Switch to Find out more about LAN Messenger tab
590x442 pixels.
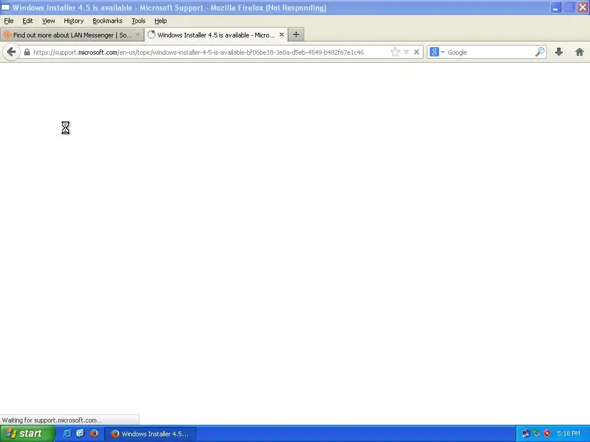tap(72, 35)
